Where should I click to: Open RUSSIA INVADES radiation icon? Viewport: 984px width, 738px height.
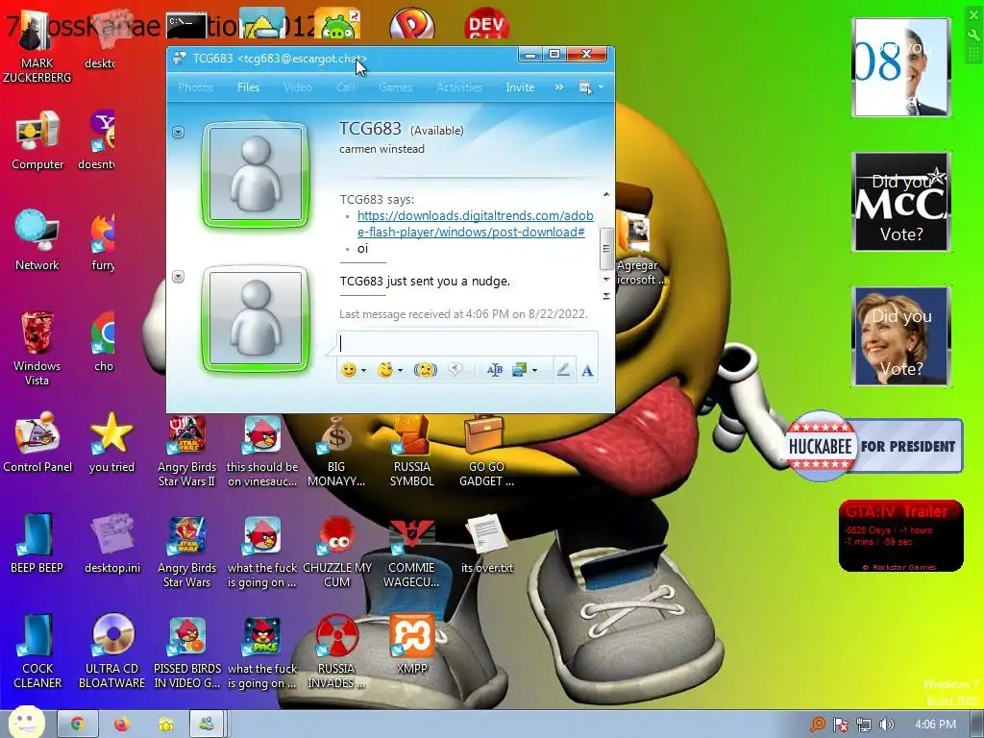[x=336, y=652]
